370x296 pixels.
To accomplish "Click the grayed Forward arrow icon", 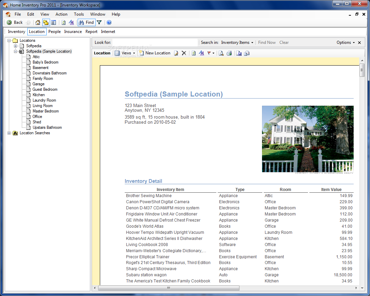I will (x=28, y=22).
